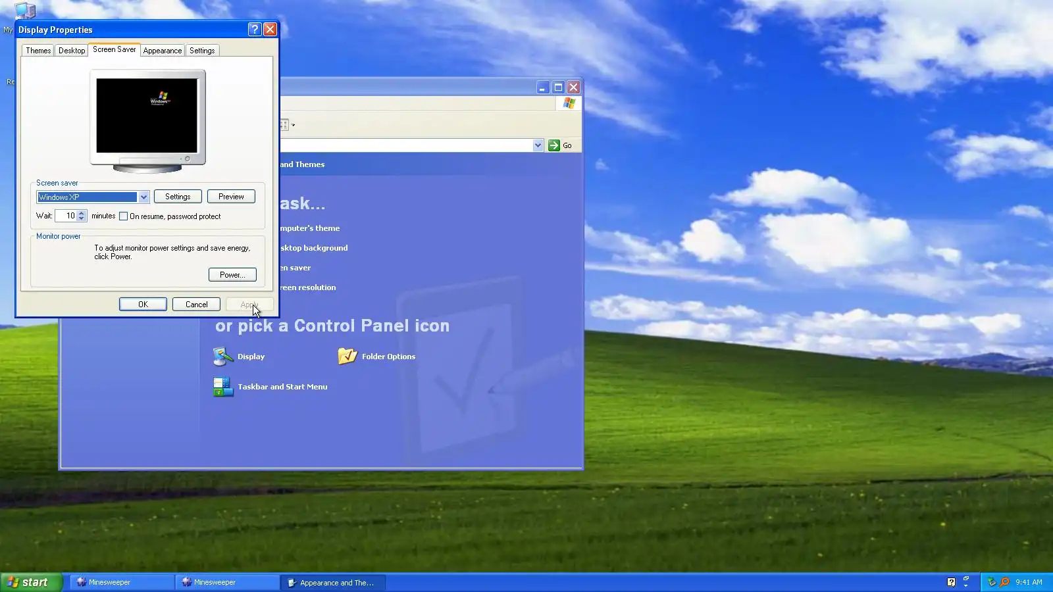1053x592 pixels.
Task: Confirm with the OK button
Action: point(143,305)
